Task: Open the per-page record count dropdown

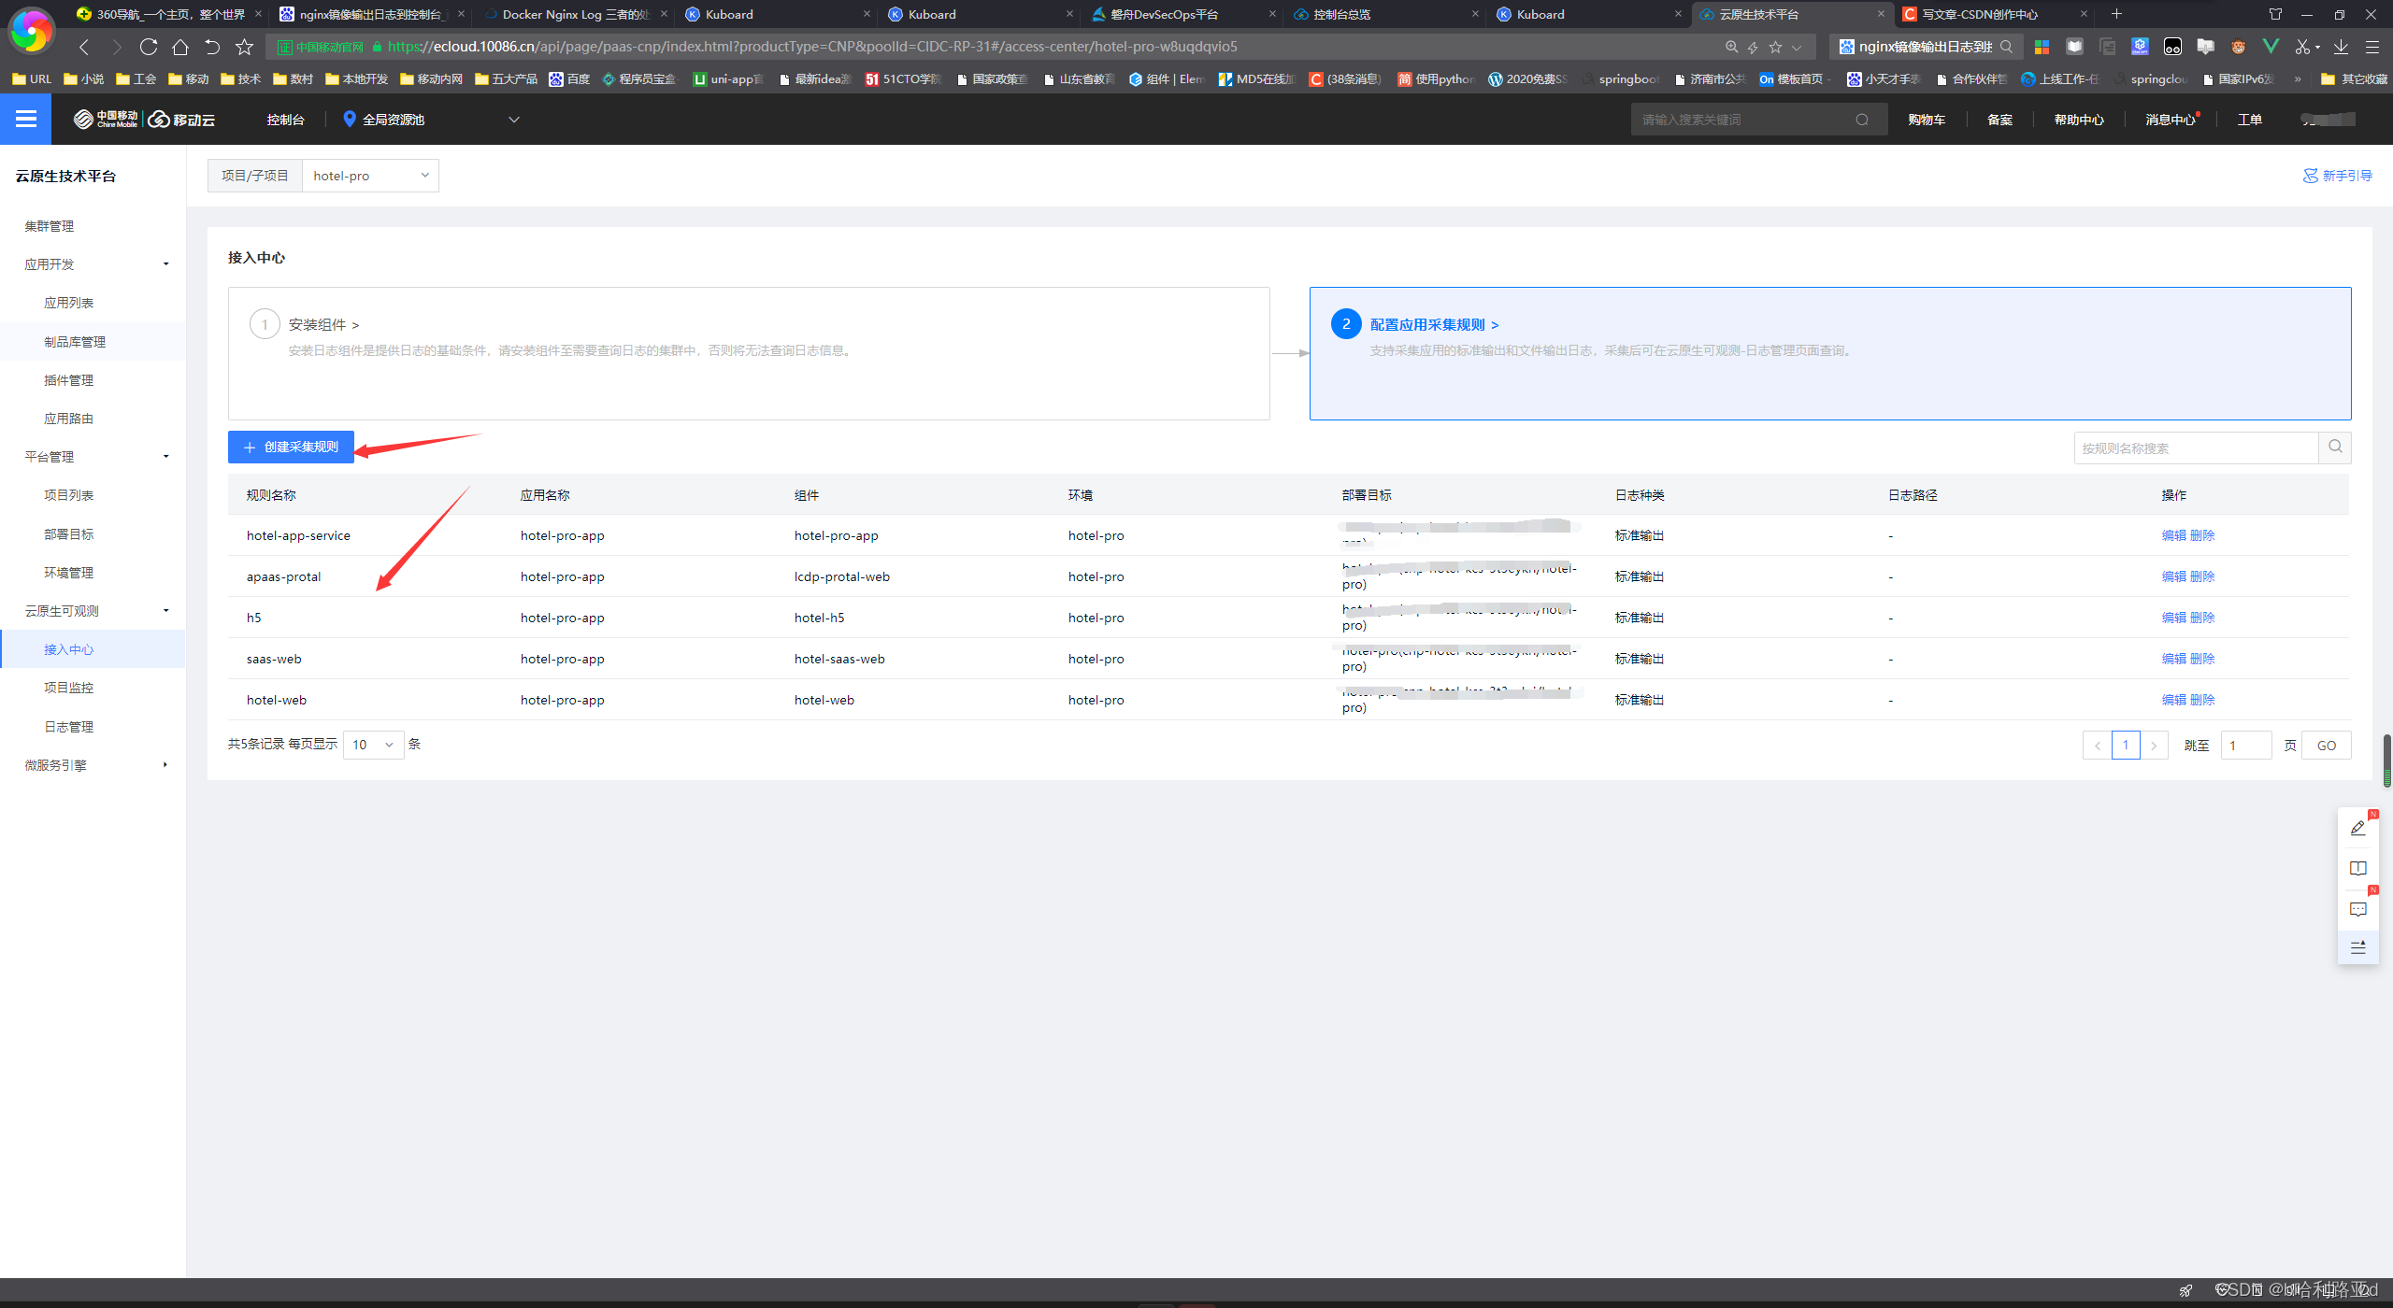Action: (x=373, y=745)
